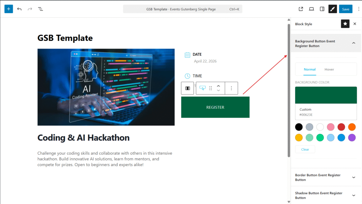Open block toolbar three-dot options

[x=232, y=88]
